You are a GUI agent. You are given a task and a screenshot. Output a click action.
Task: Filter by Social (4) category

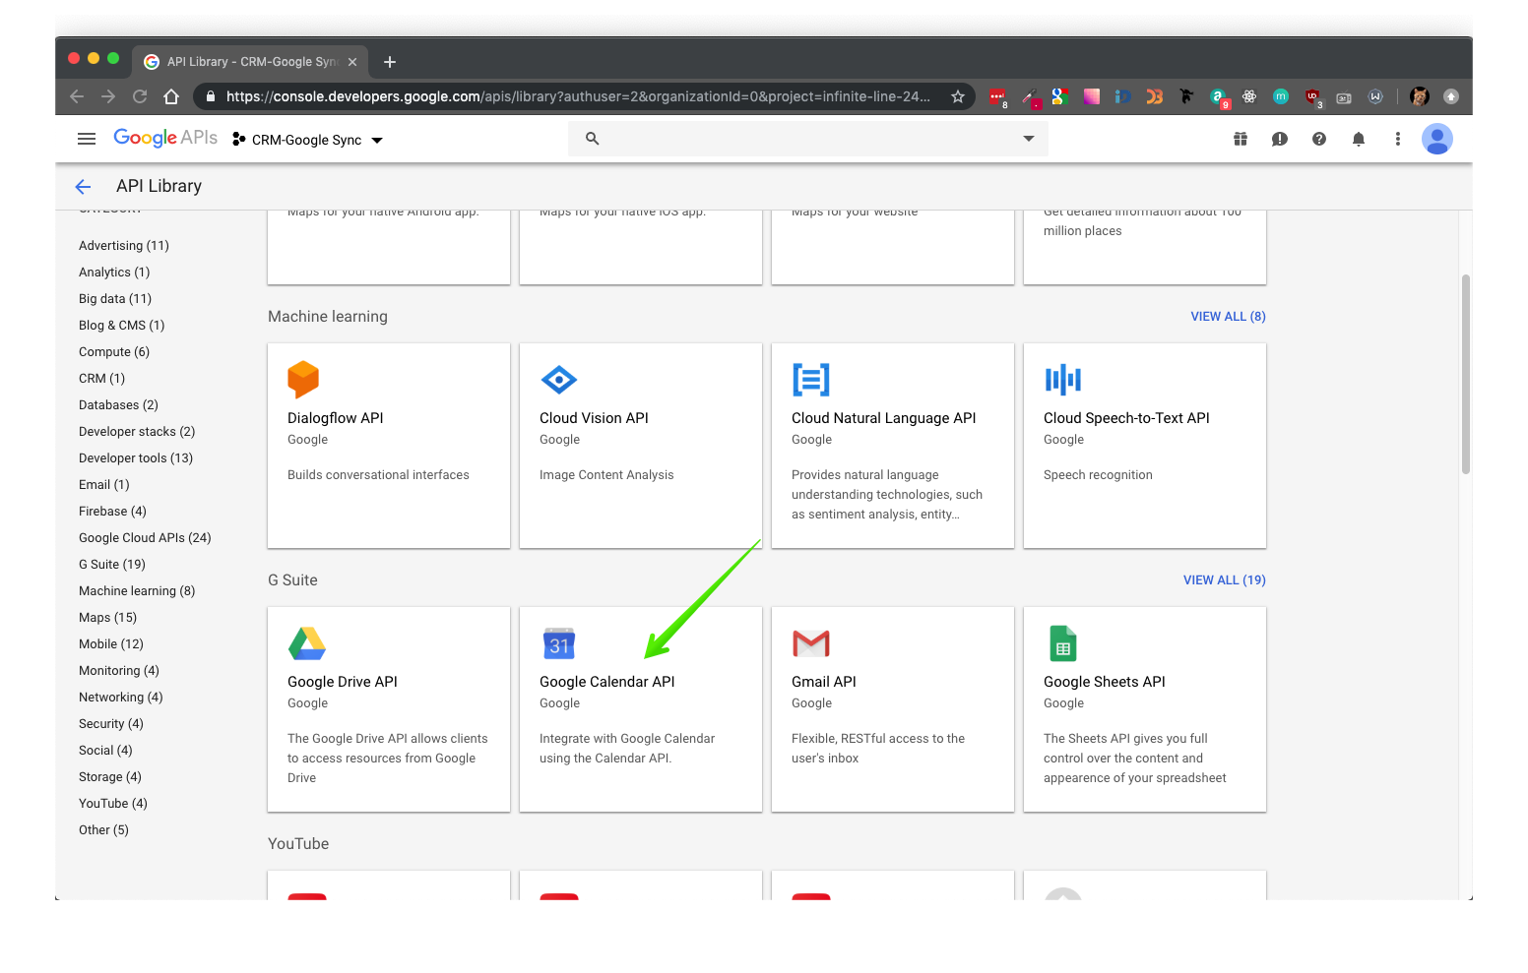pyautogui.click(x=105, y=751)
